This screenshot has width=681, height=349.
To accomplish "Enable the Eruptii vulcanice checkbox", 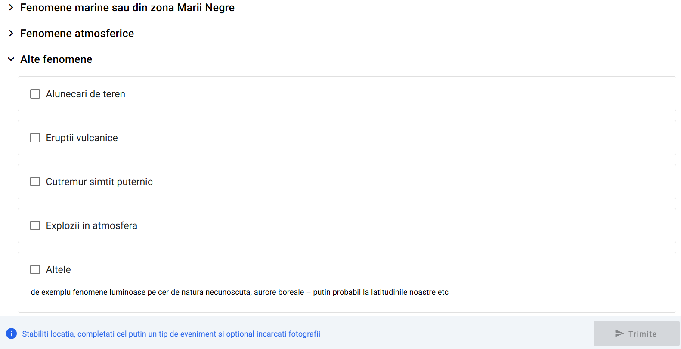I will point(35,138).
